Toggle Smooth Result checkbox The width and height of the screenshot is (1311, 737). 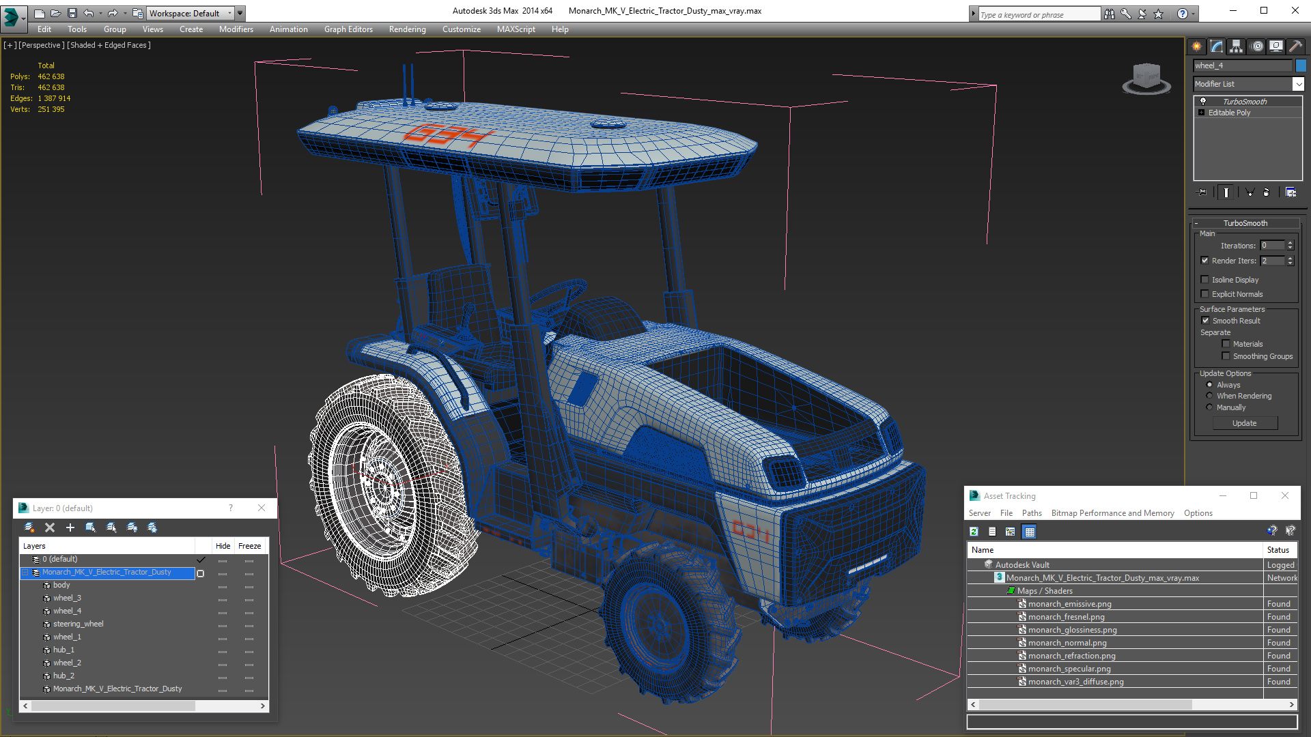click(1205, 320)
